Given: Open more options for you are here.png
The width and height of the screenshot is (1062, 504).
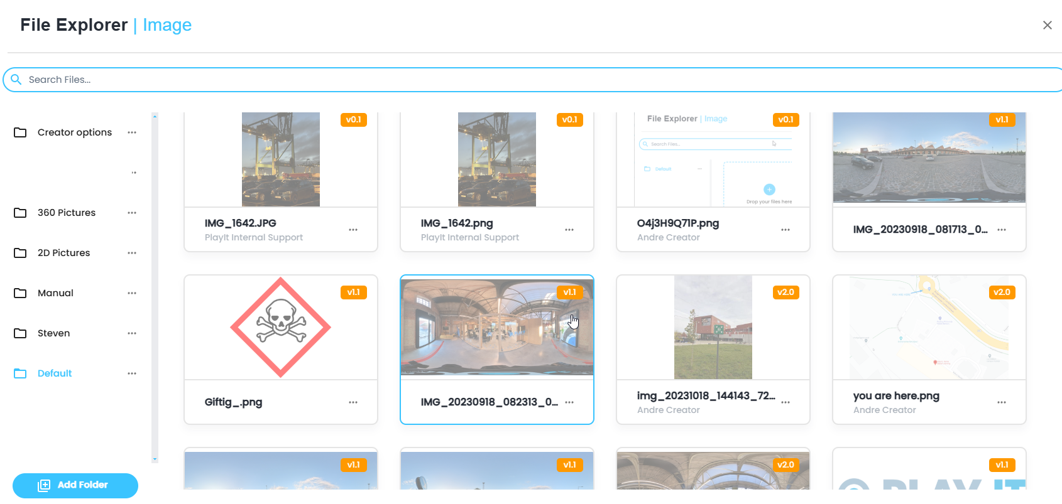Looking at the screenshot, I should (x=1002, y=402).
